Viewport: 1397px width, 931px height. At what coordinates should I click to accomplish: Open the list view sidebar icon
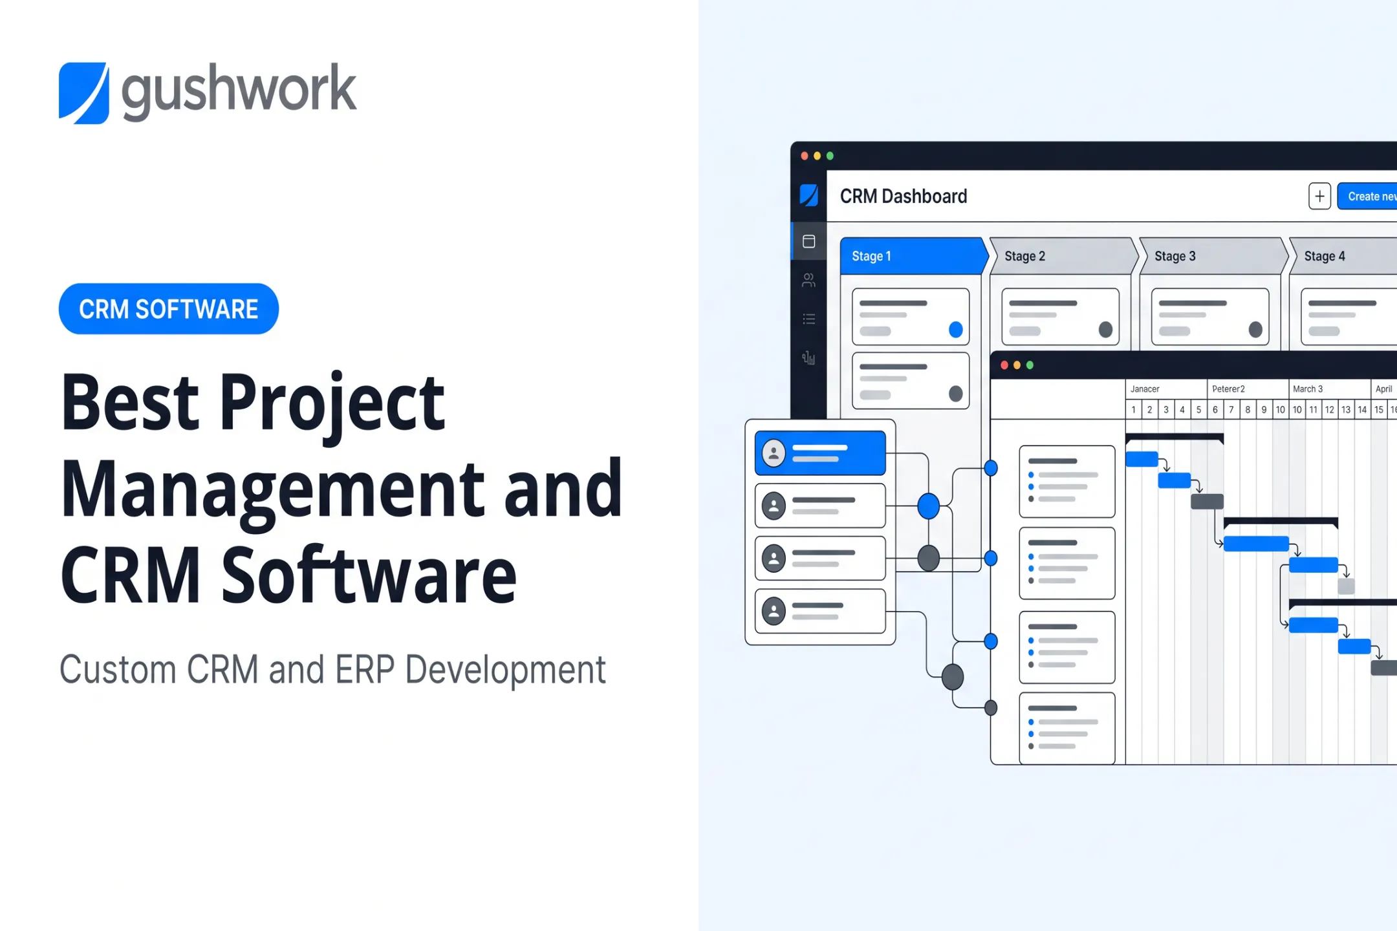[808, 319]
